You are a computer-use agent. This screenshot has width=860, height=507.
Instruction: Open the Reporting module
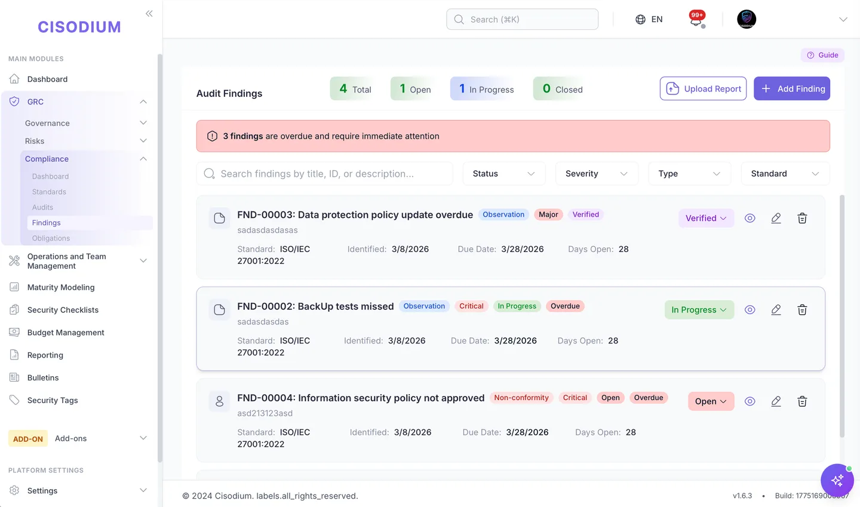(x=45, y=355)
